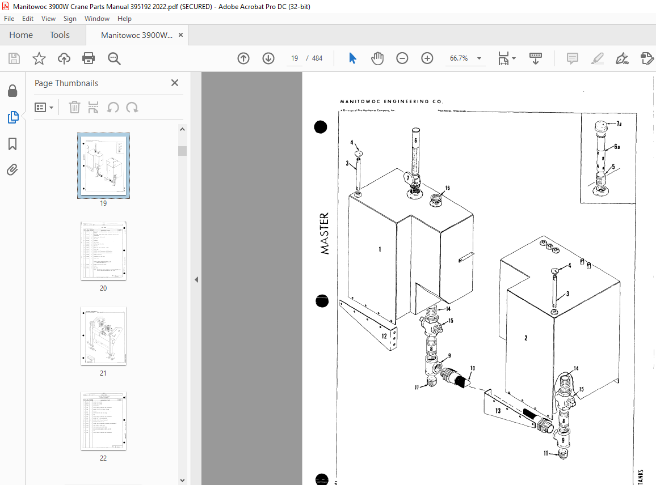Click the security lock icon in sidebar
The image size is (656, 485).
pyautogui.click(x=12, y=91)
